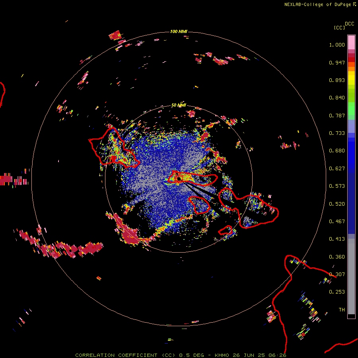Click the KHMO station identifier in caption

point(222,355)
